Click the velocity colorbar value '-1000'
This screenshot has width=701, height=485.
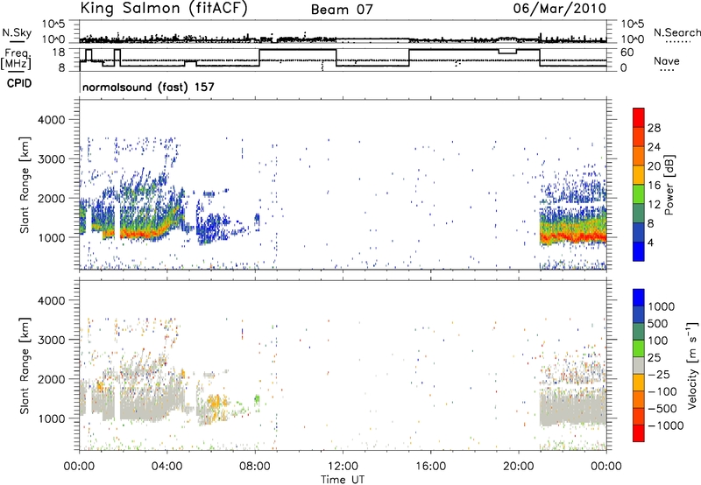click(x=665, y=425)
